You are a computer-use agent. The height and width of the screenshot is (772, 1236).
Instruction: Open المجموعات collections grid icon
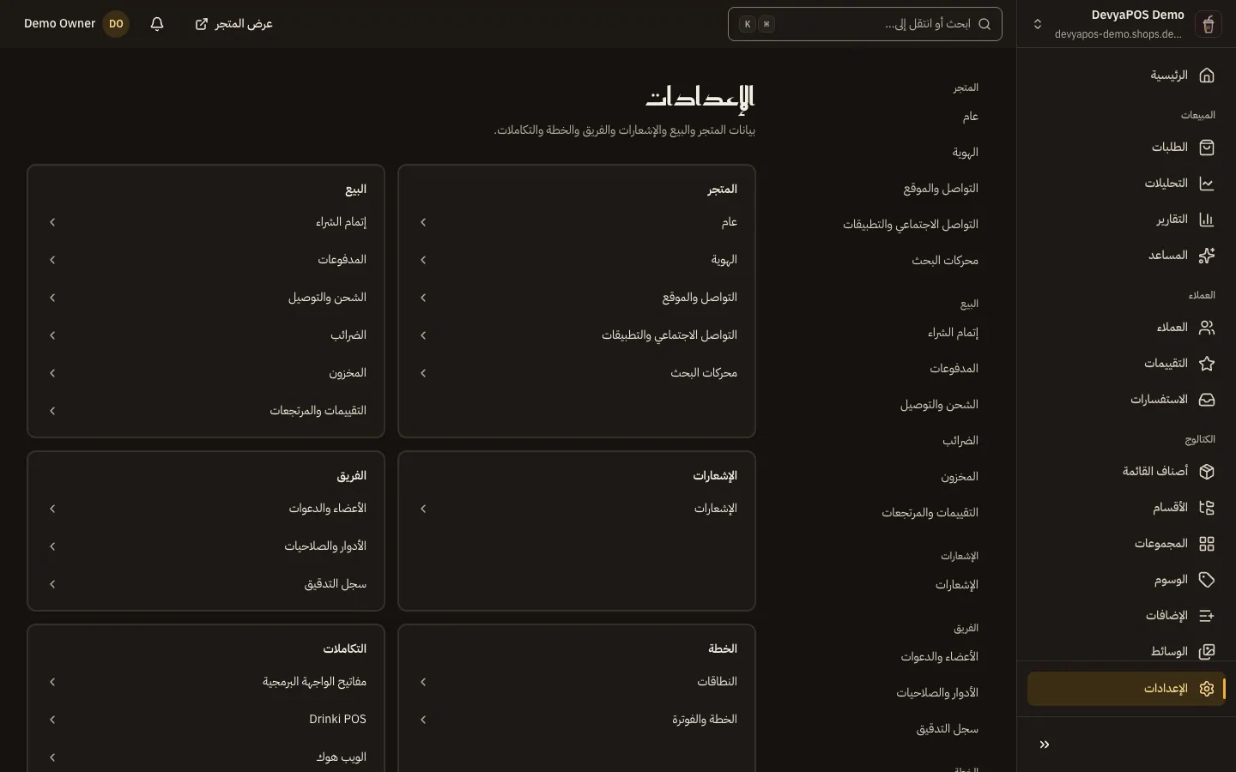coord(1207,544)
